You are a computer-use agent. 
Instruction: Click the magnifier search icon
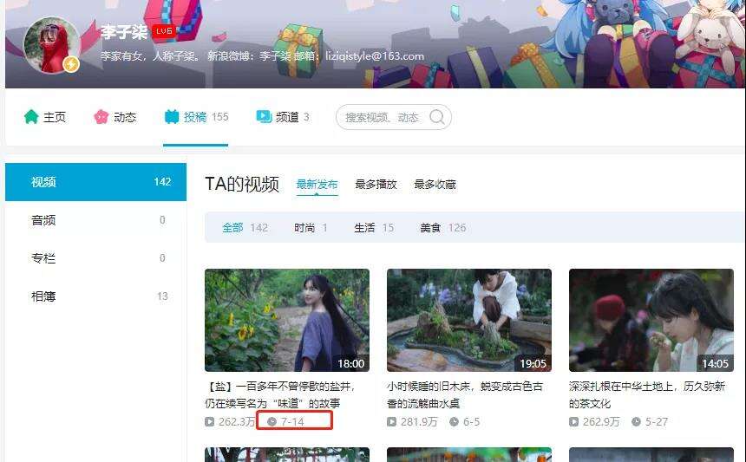click(x=436, y=116)
